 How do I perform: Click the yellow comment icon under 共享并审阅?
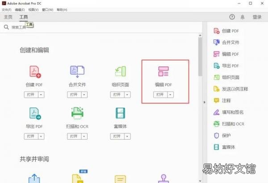pos(121,179)
